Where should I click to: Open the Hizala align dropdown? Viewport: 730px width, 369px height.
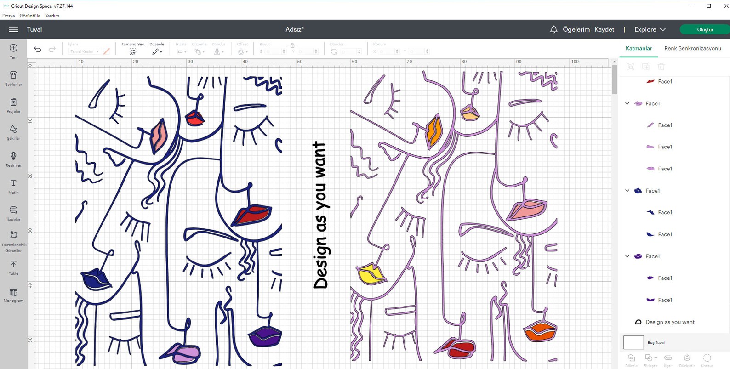(182, 51)
